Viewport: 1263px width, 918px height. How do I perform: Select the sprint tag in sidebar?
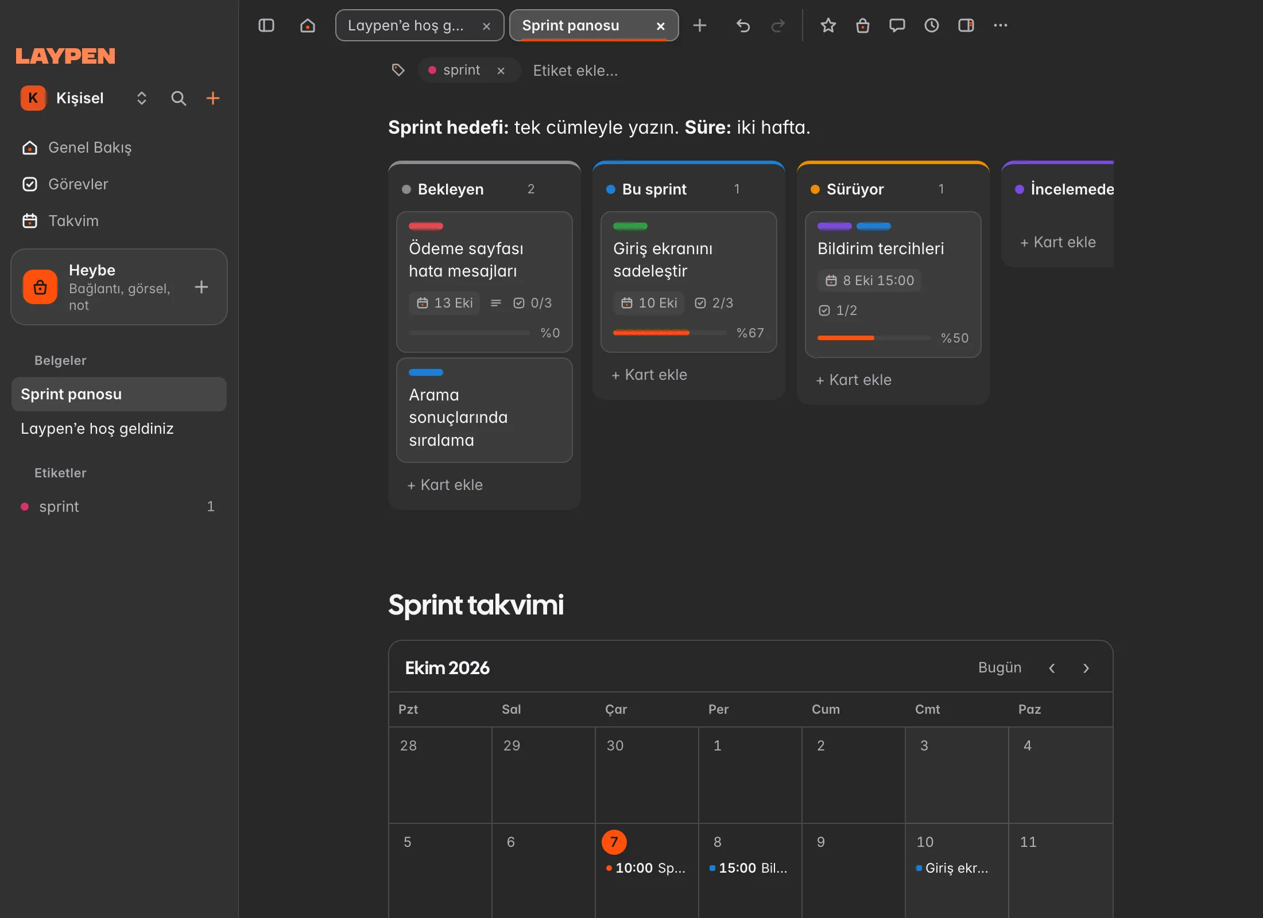tap(119, 507)
